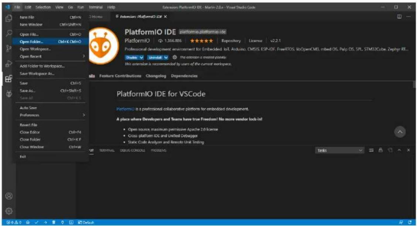
Task: Choose Exit from File menu
Action: tap(51, 157)
